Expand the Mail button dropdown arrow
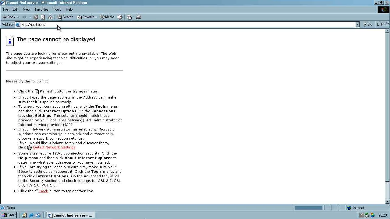Screen dimensions: 390x219 pos(133,17)
